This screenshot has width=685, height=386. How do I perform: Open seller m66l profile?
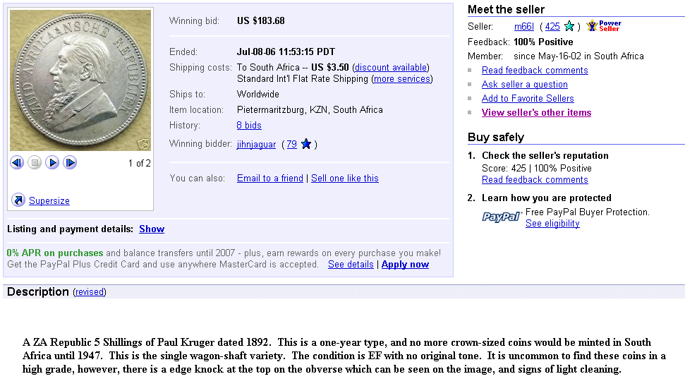pos(523,27)
